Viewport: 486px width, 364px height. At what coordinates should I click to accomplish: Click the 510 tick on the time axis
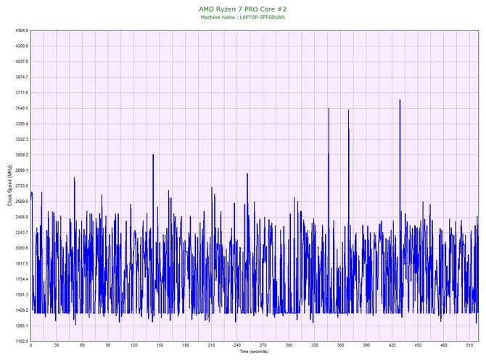(469, 345)
